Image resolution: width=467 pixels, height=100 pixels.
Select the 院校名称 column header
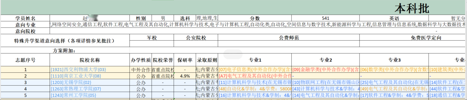(90, 60)
